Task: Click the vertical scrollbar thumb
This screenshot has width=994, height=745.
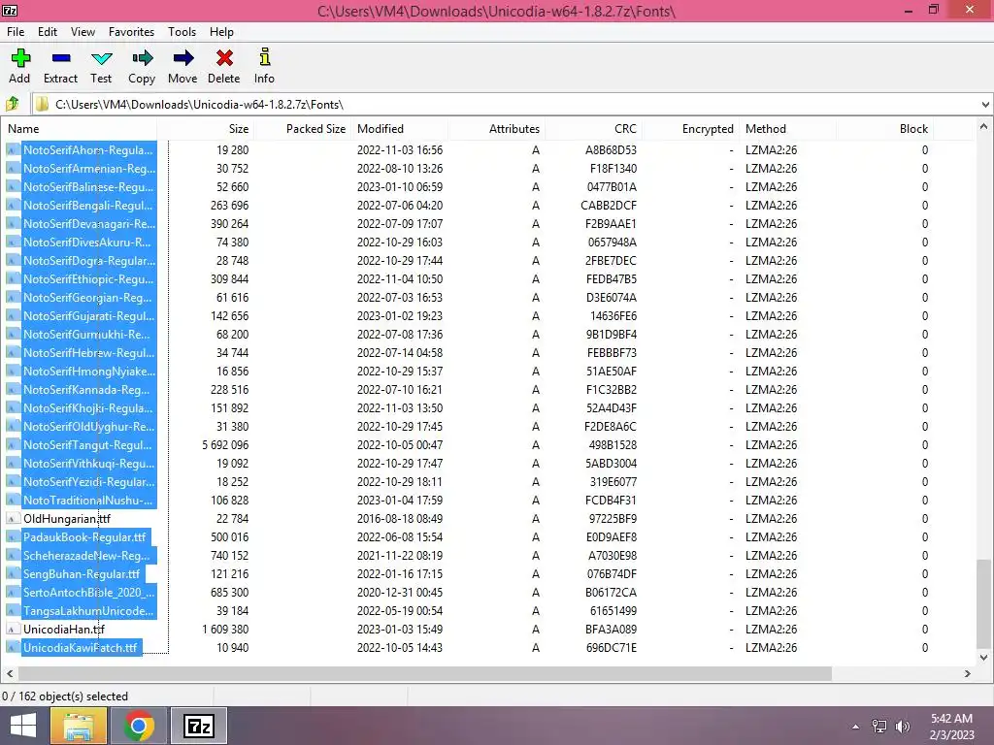Action: click(983, 603)
